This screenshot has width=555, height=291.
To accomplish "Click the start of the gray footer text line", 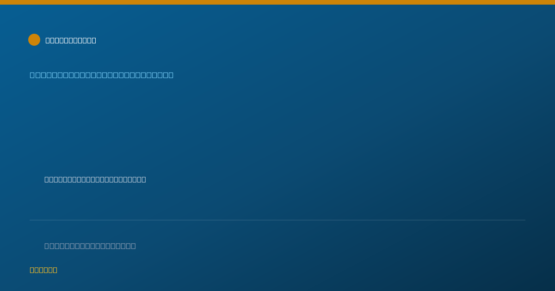I will tap(47, 246).
